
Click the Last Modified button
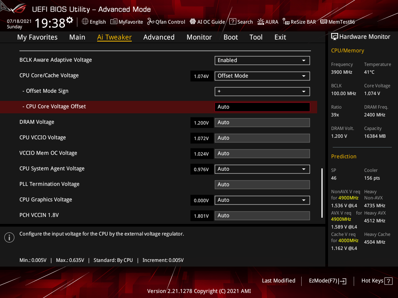[279, 281]
